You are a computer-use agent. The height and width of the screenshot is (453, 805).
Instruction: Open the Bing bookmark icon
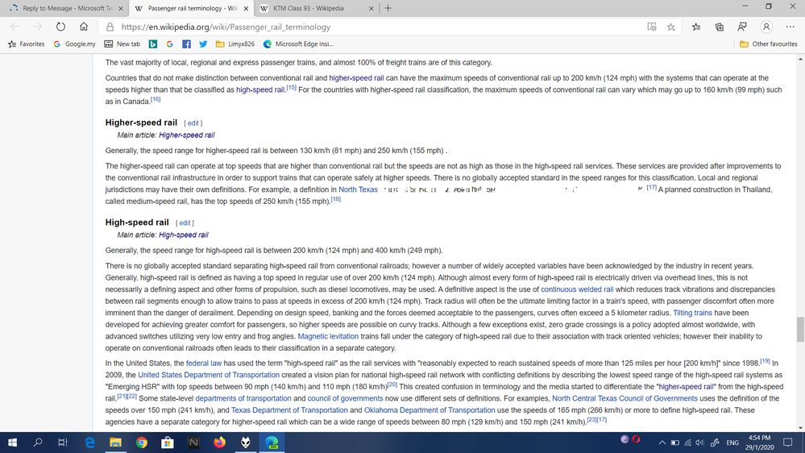coord(153,44)
